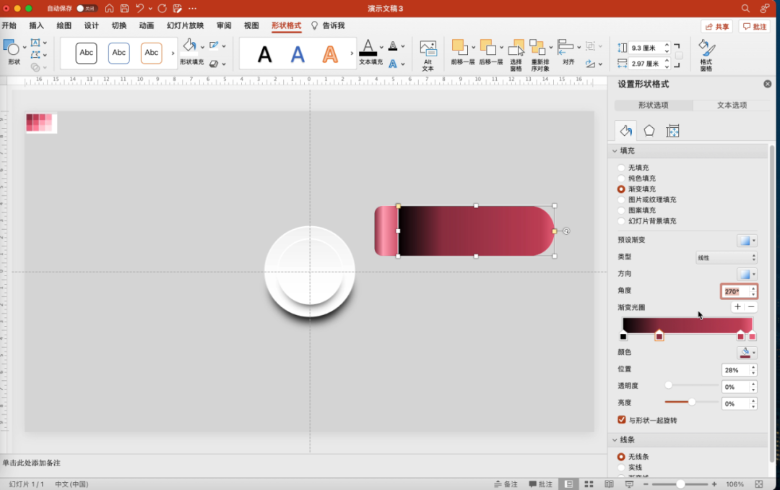Click the 后移一层 send backward icon
Screen dimensions: 780x490
coord(487,47)
